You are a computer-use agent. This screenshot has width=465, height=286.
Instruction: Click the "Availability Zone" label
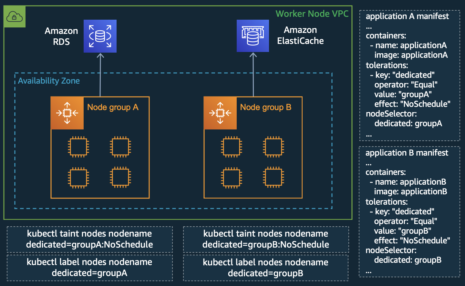coord(49,81)
